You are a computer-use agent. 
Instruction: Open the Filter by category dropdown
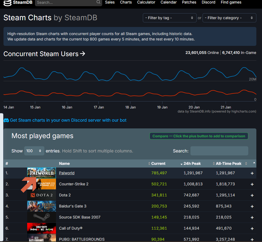pyautogui.click(x=229, y=18)
